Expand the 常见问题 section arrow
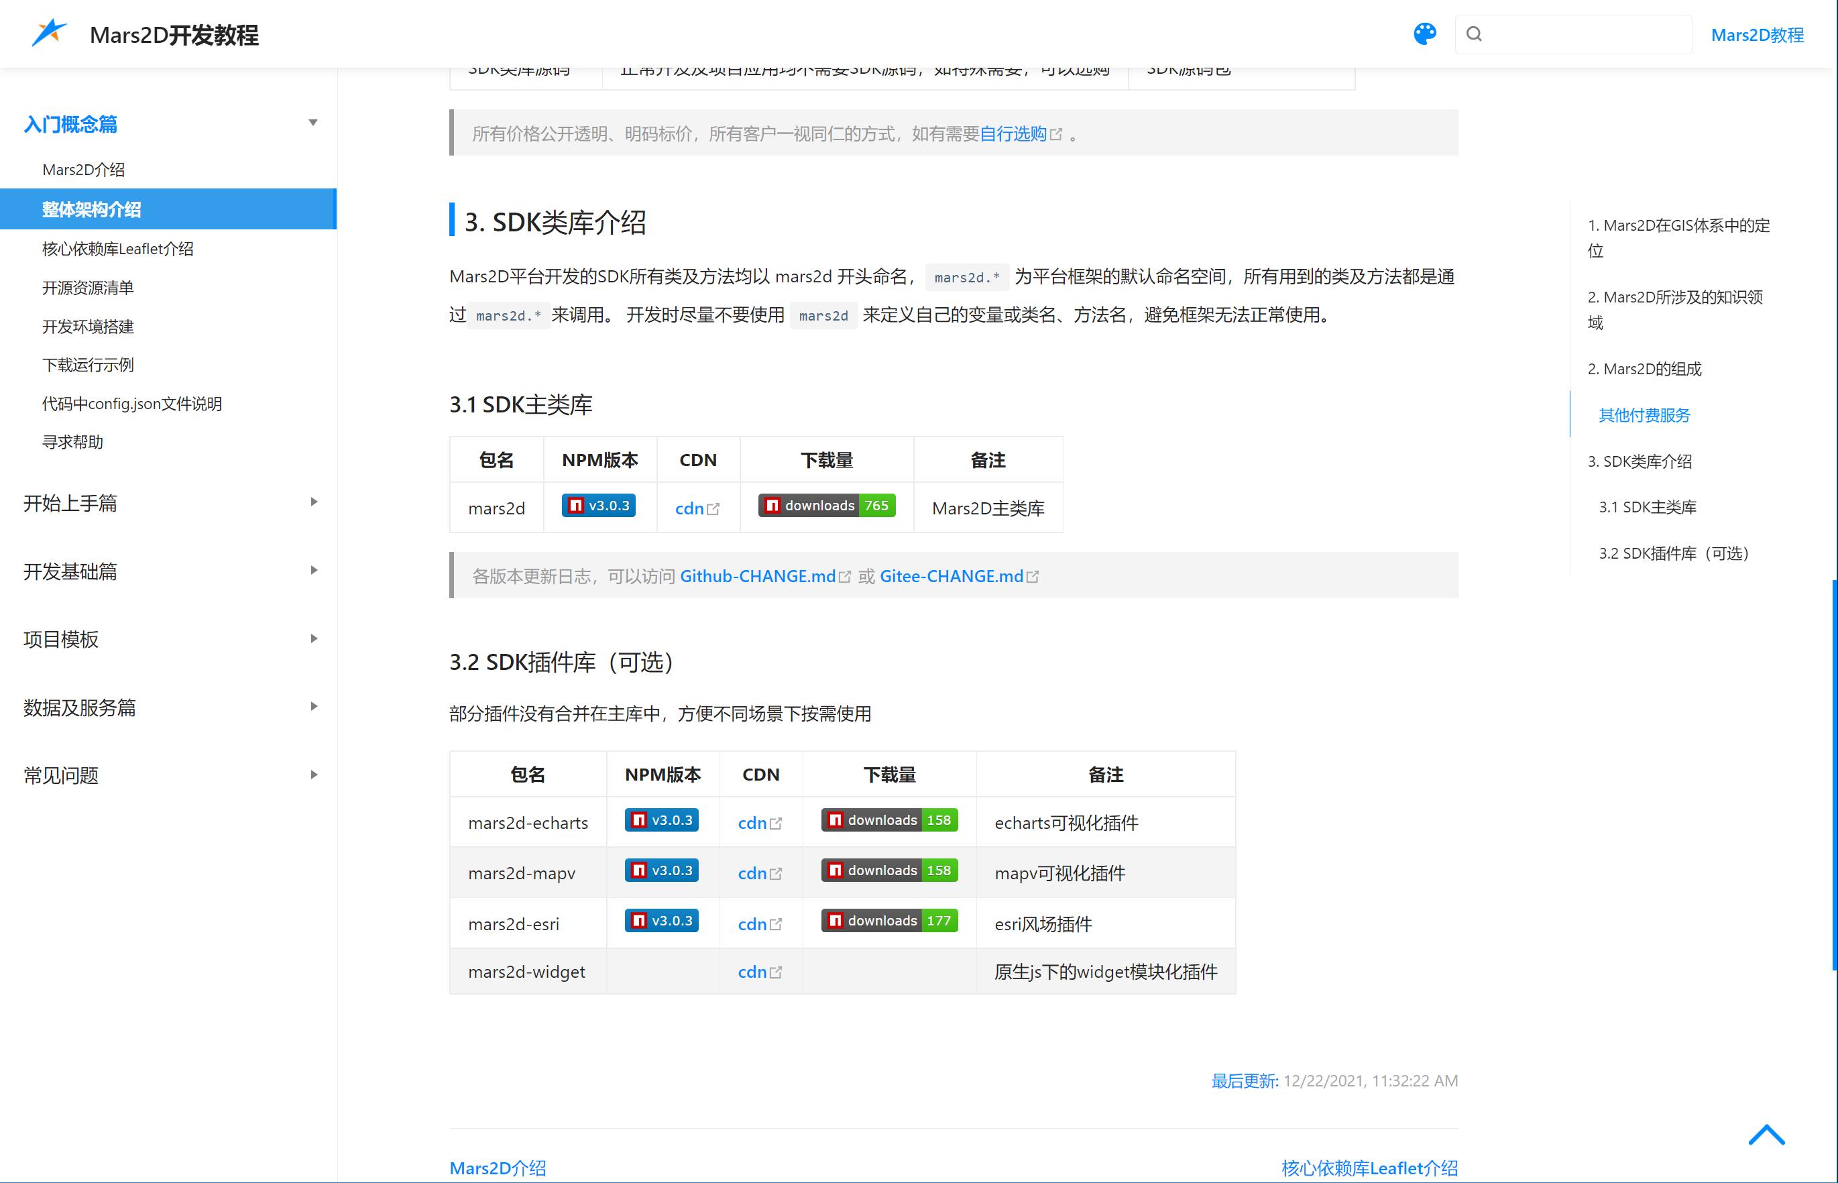Screen dimensions: 1838x1183 (x=313, y=775)
